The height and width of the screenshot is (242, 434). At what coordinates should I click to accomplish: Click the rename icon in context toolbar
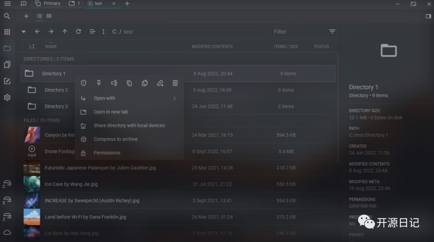[x=114, y=83]
